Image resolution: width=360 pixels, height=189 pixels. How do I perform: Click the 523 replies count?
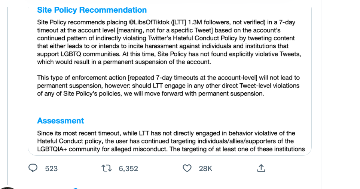(x=51, y=168)
